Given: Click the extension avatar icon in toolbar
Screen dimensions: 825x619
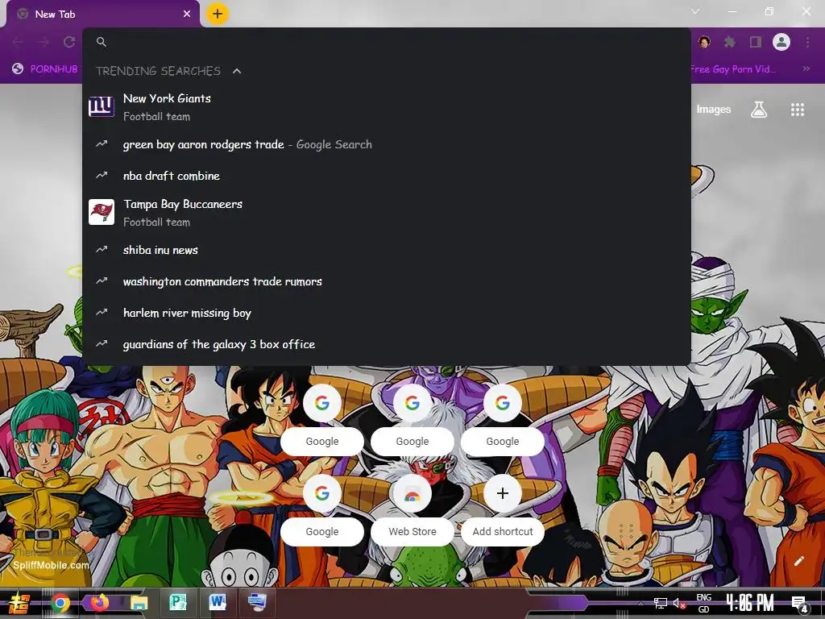Looking at the screenshot, I should point(704,42).
